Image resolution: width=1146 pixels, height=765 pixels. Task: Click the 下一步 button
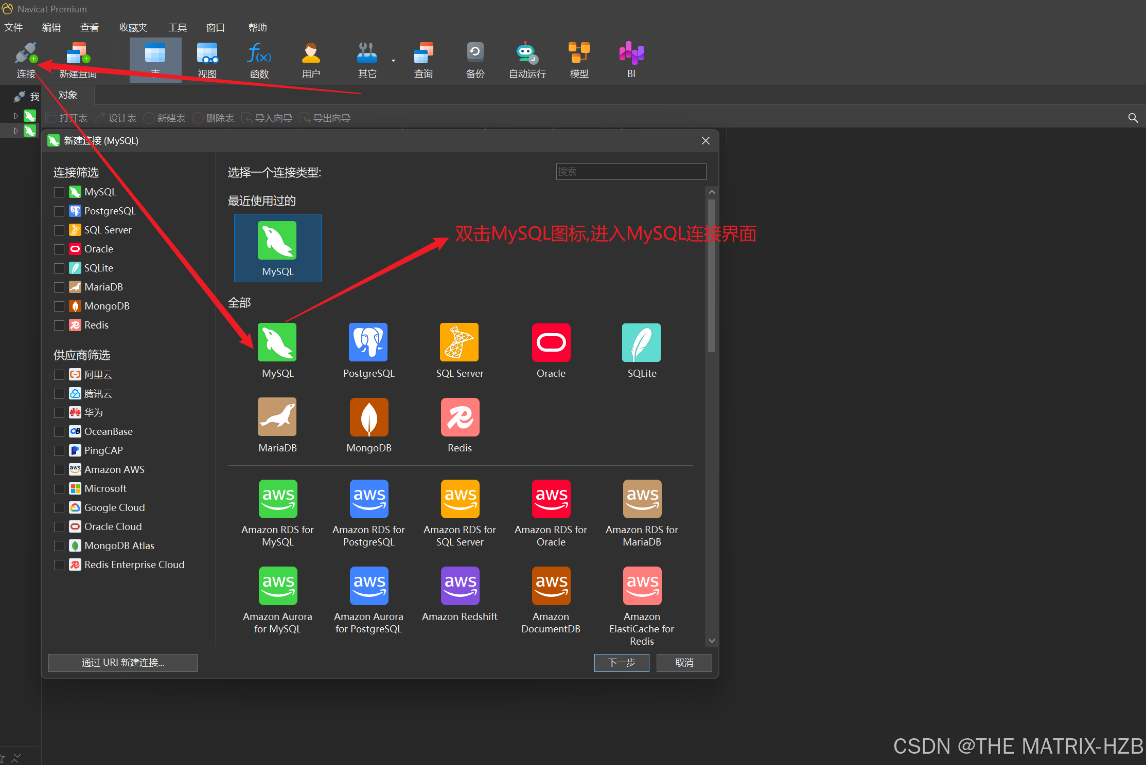621,663
